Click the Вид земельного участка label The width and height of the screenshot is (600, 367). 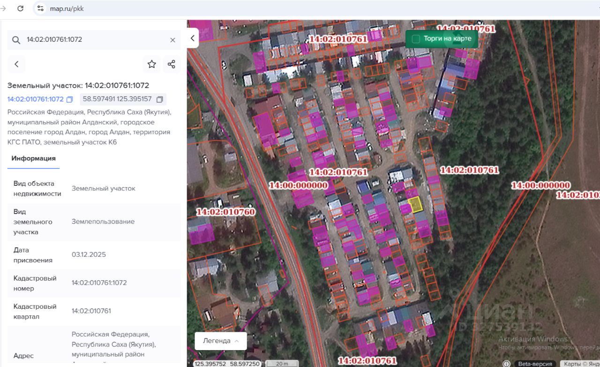pyautogui.click(x=33, y=222)
